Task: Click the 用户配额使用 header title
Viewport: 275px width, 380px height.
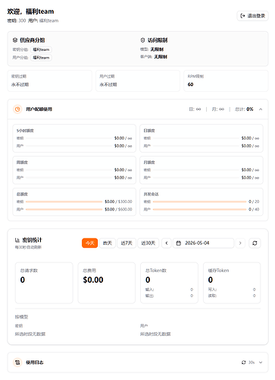Action: 39,109
